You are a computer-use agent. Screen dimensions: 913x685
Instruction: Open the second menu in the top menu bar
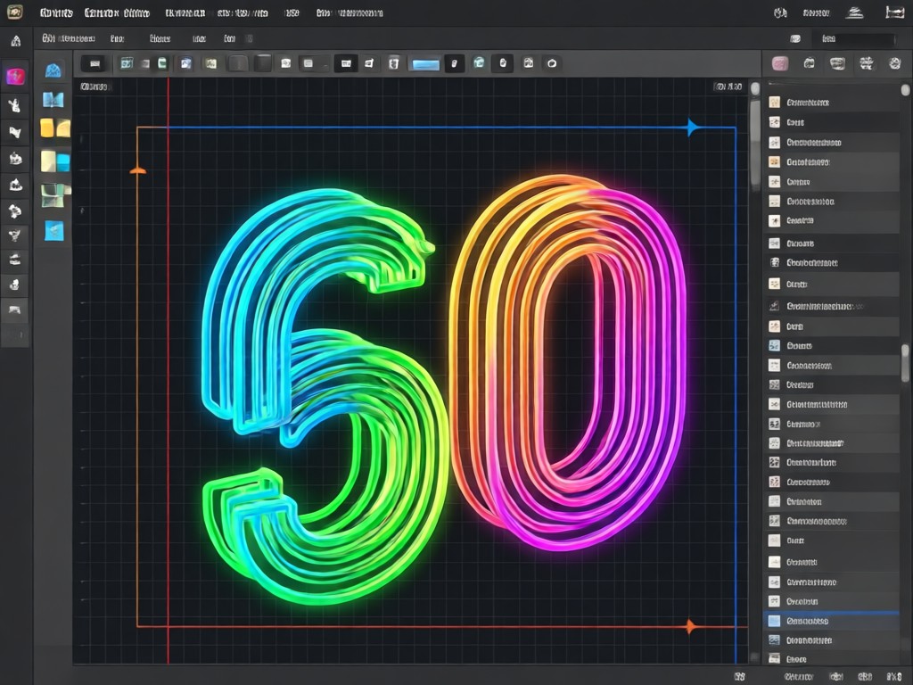(117, 12)
